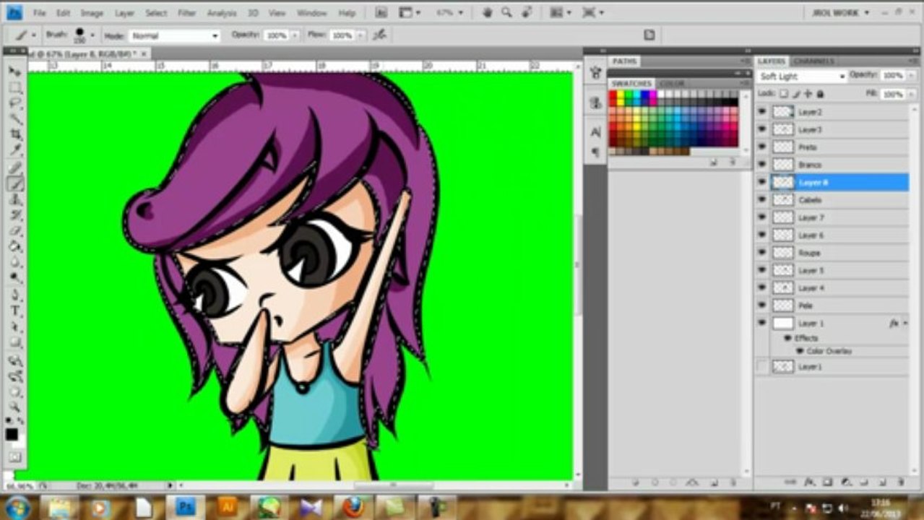Select the Eraser tool
The width and height of the screenshot is (924, 520).
click(x=15, y=231)
